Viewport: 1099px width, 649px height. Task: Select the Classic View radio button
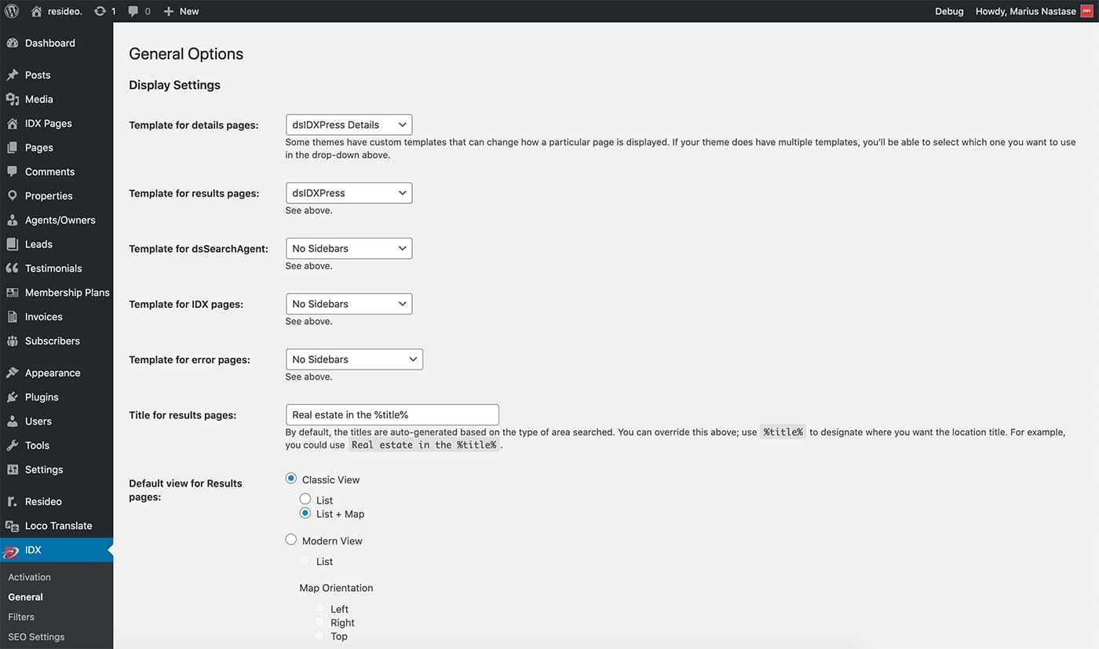coord(291,479)
